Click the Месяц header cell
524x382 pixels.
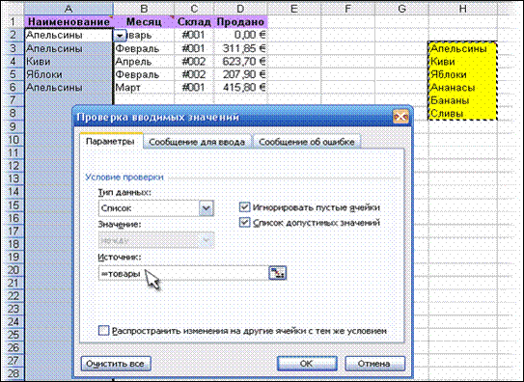click(x=144, y=22)
